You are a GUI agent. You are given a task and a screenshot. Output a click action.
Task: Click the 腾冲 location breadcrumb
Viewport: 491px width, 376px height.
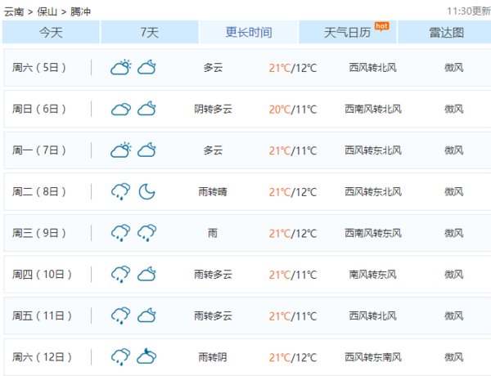(82, 11)
